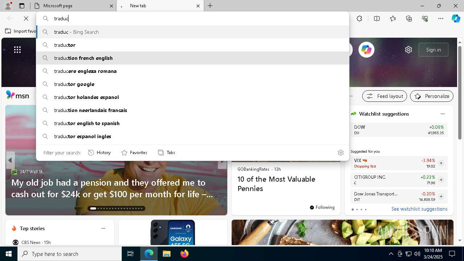Filter search by History

99,153
